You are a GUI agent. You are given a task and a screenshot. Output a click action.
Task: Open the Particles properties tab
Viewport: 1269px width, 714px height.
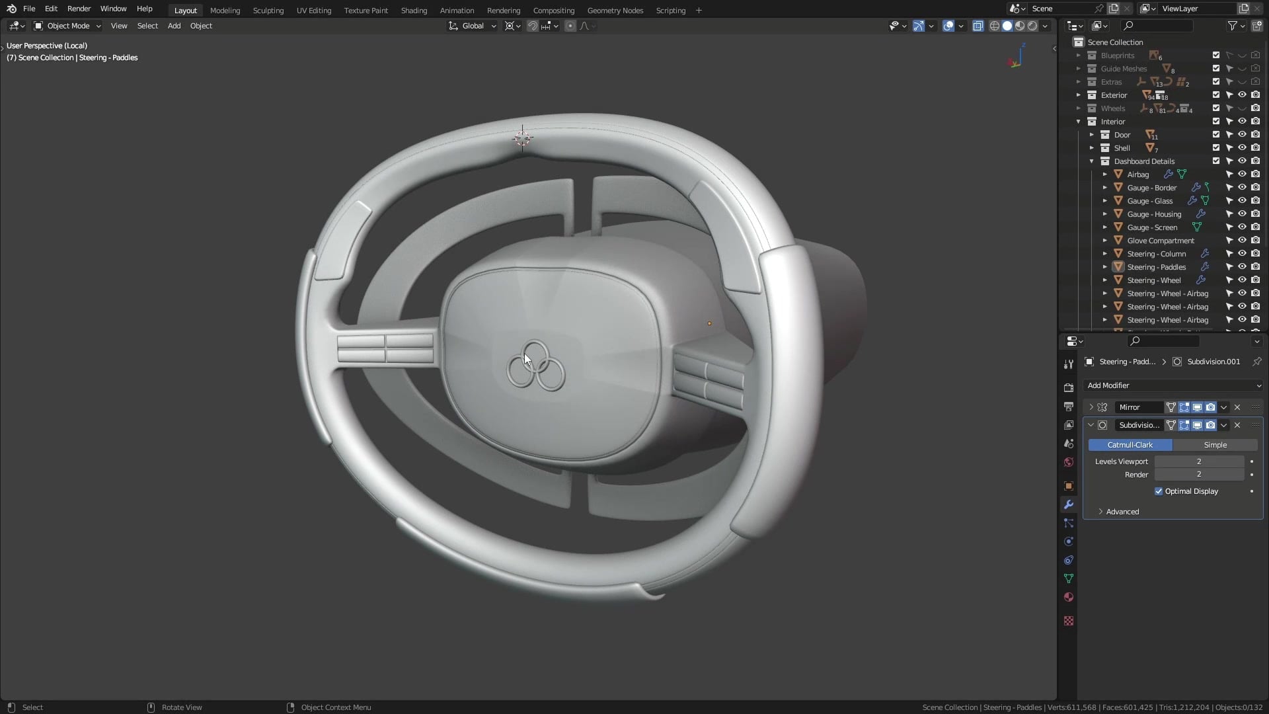point(1069,523)
